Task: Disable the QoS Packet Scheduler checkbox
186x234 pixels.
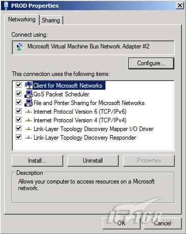Action: pos(18,93)
